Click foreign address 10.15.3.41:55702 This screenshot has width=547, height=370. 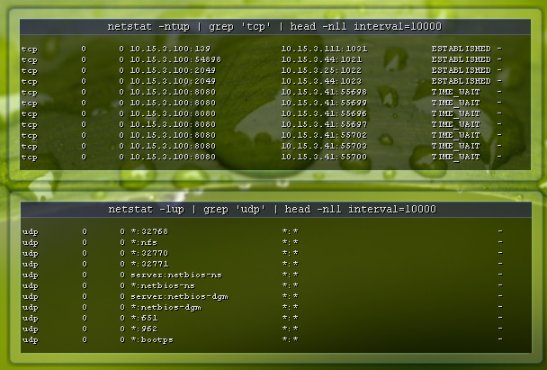[x=324, y=135]
